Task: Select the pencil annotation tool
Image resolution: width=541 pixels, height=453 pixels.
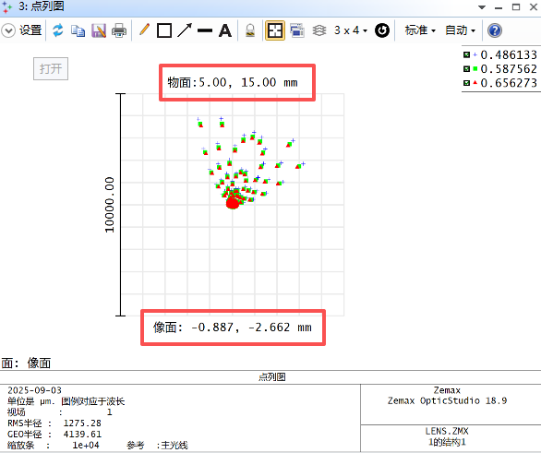Action: point(144,30)
